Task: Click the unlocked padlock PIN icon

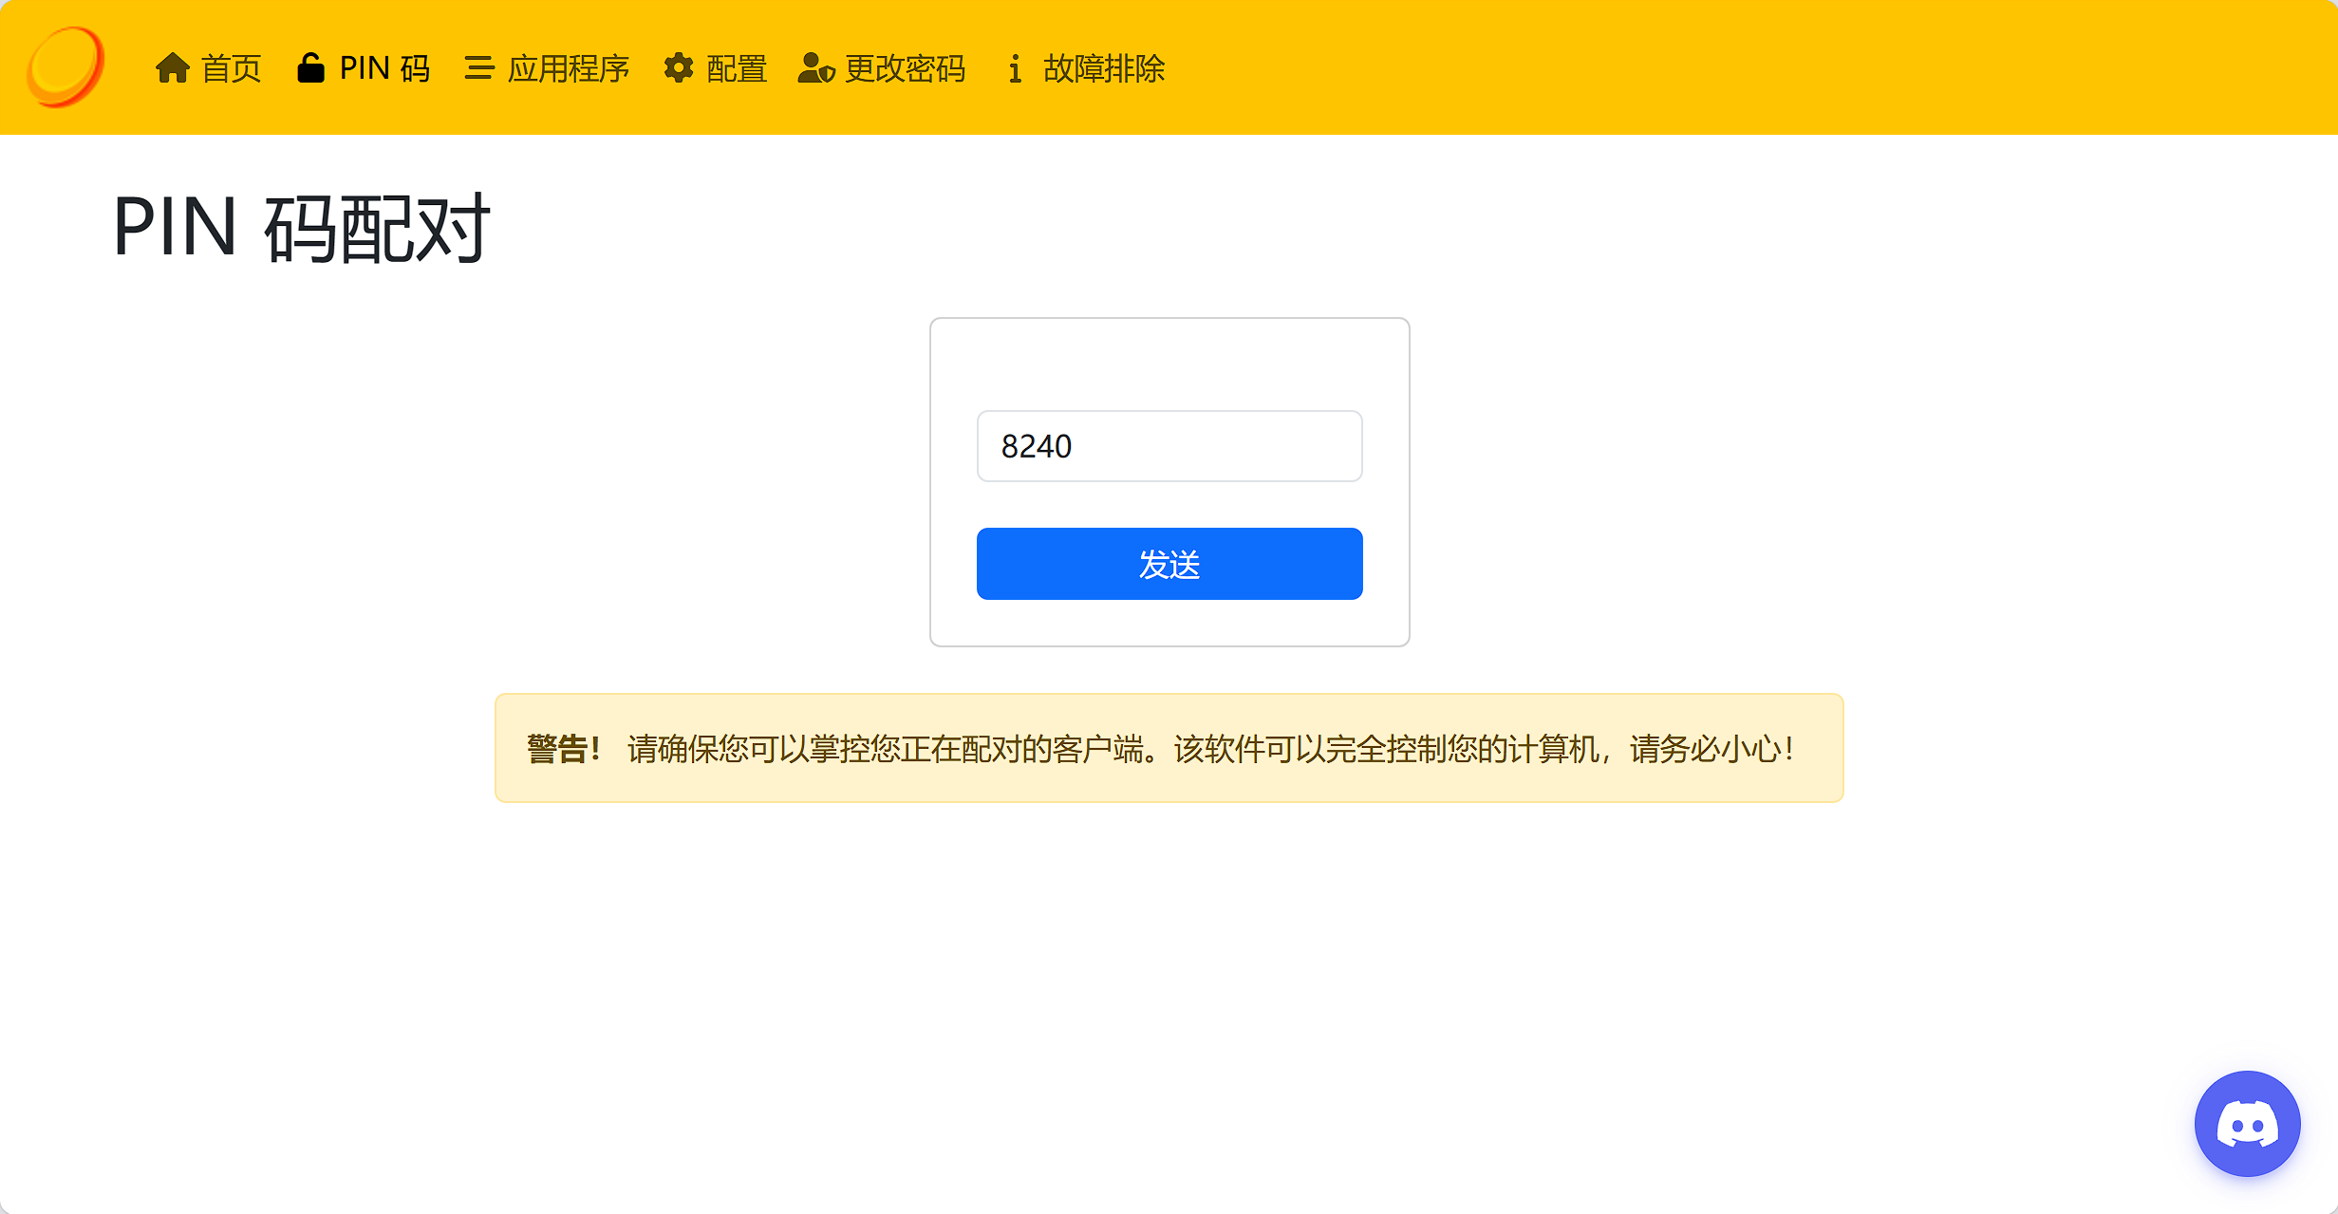Action: [310, 68]
